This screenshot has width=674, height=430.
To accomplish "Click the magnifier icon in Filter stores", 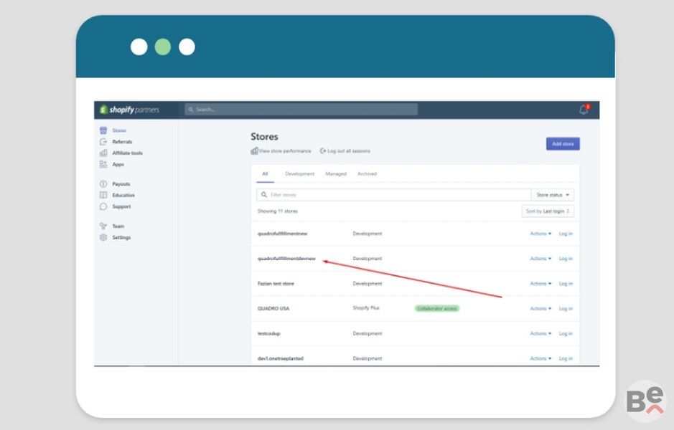I will click(264, 195).
